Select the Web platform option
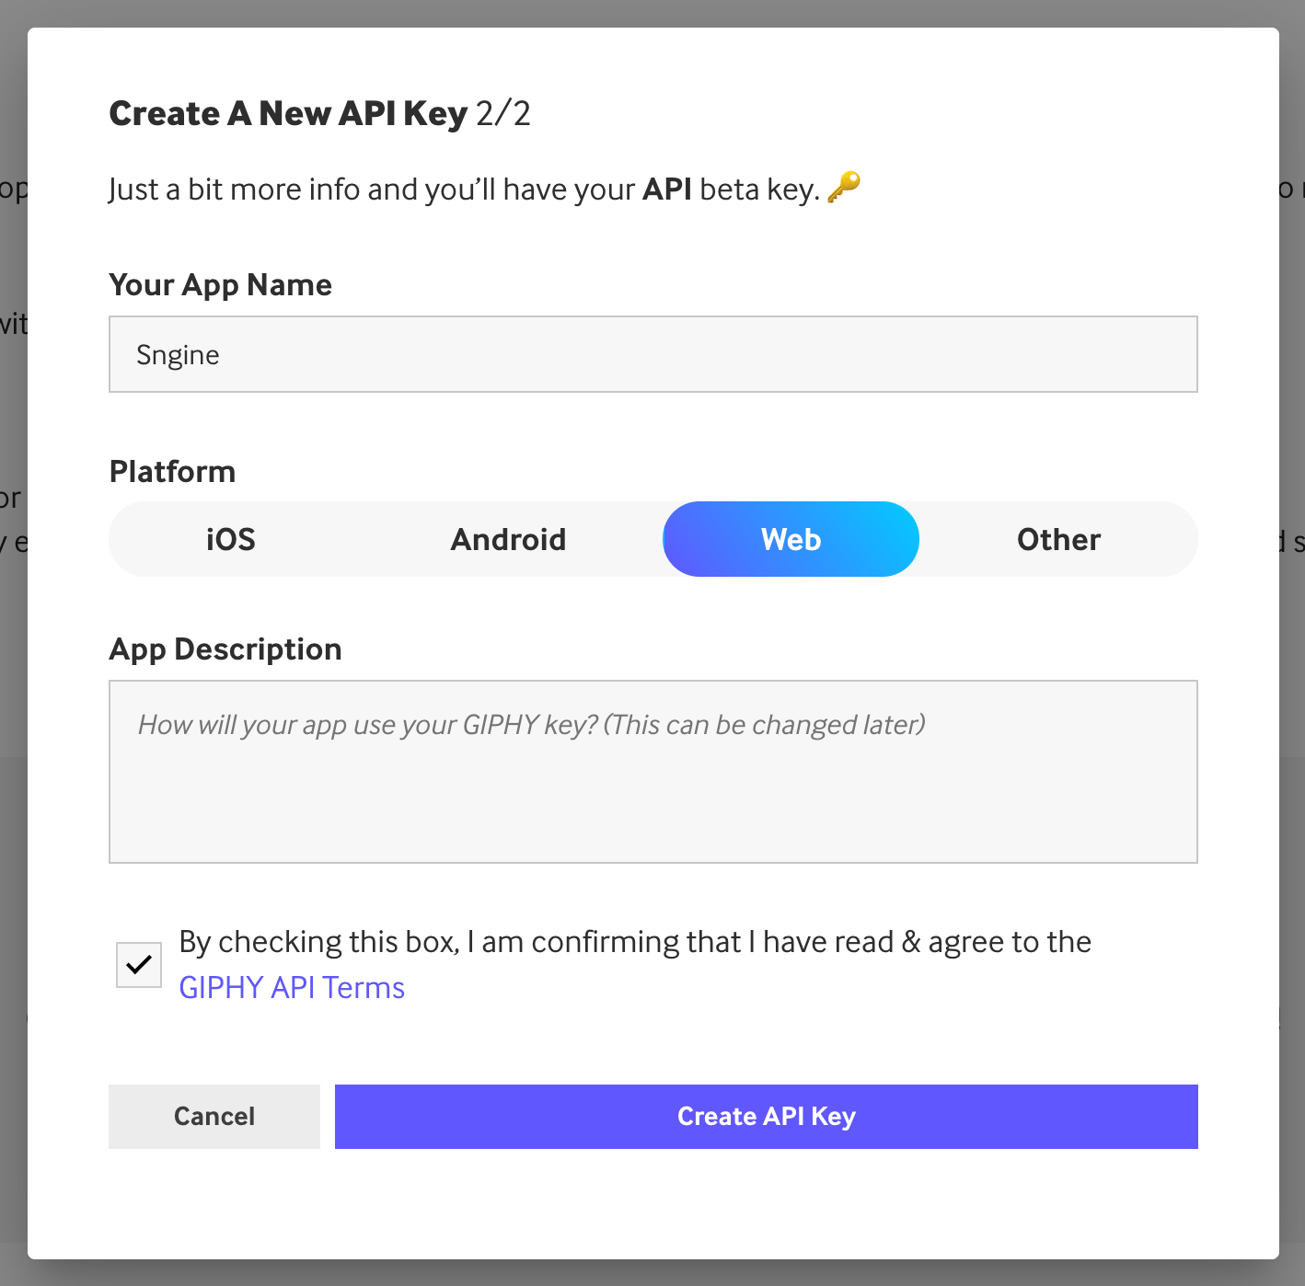The image size is (1305, 1286). 791,539
